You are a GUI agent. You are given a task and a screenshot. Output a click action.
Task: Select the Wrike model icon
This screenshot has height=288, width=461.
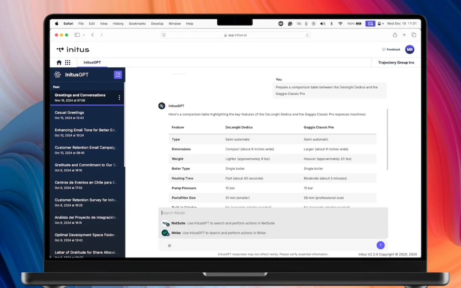tap(166, 233)
